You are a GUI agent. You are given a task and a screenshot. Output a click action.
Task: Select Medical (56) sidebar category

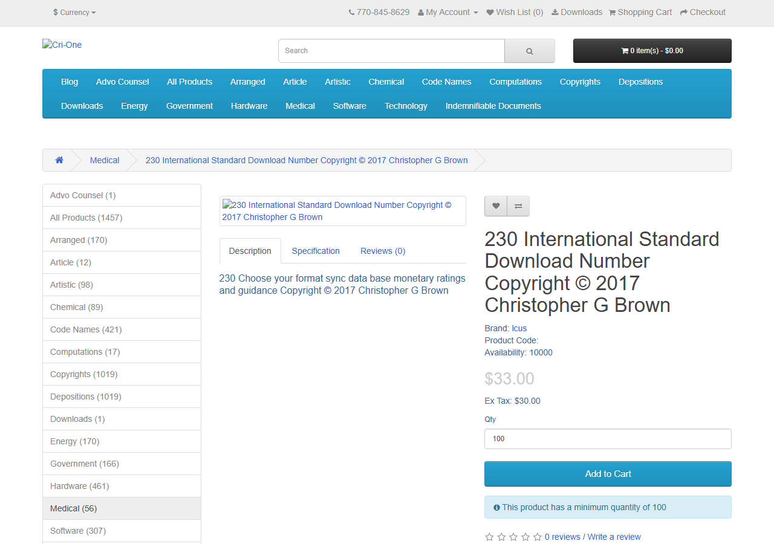[122, 508]
